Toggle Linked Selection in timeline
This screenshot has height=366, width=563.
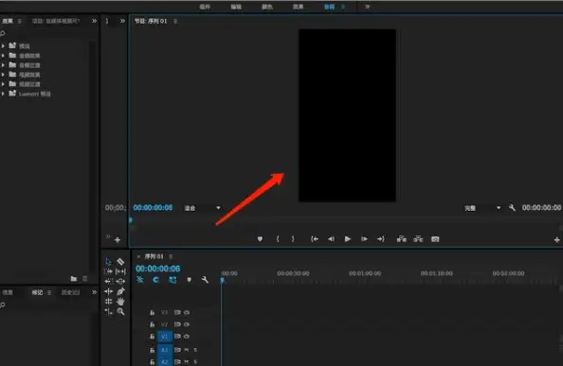coord(173,280)
